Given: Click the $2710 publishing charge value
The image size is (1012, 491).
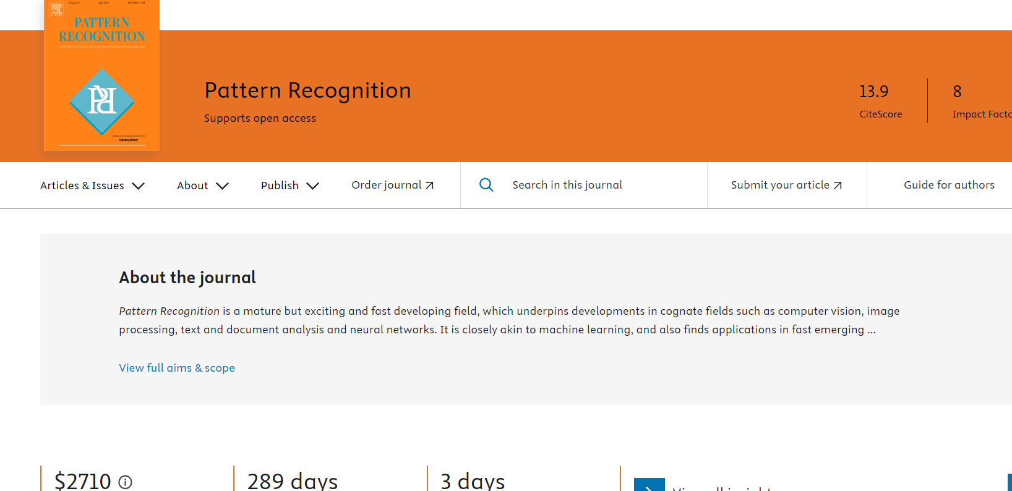Looking at the screenshot, I should (x=83, y=481).
